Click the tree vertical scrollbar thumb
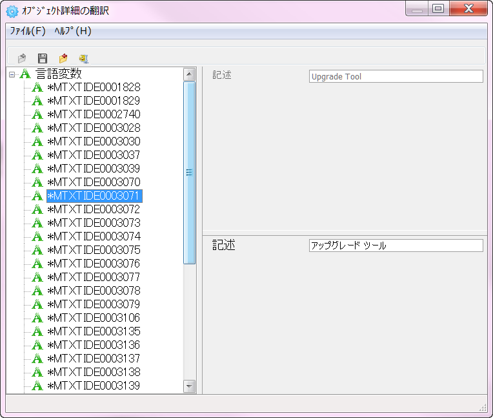Viewport: 493px width, 418px height. click(x=189, y=172)
